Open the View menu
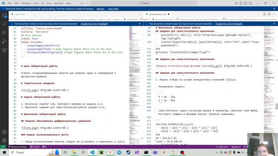Viewport: 278px width, 156px height. tap(36, 3)
